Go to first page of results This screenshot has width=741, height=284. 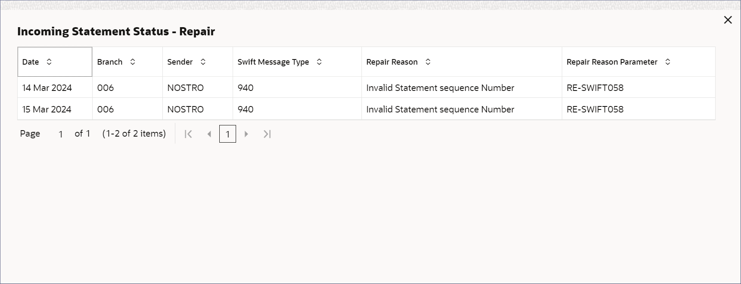(188, 134)
